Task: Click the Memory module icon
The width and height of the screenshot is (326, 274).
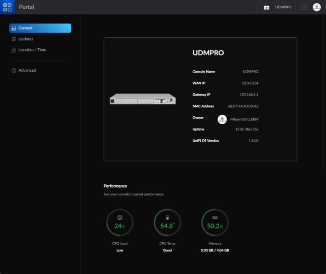Action: click(215, 217)
